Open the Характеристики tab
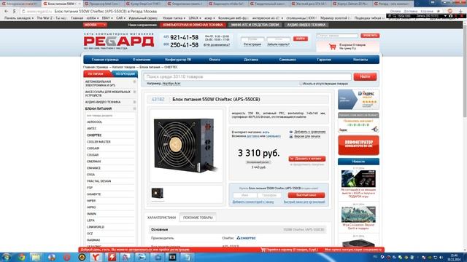 pos(162,218)
